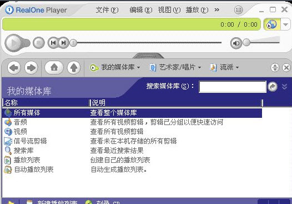Click the 信号流剪辑 icon
The image size is (292, 204).
pyautogui.click(x=8, y=141)
